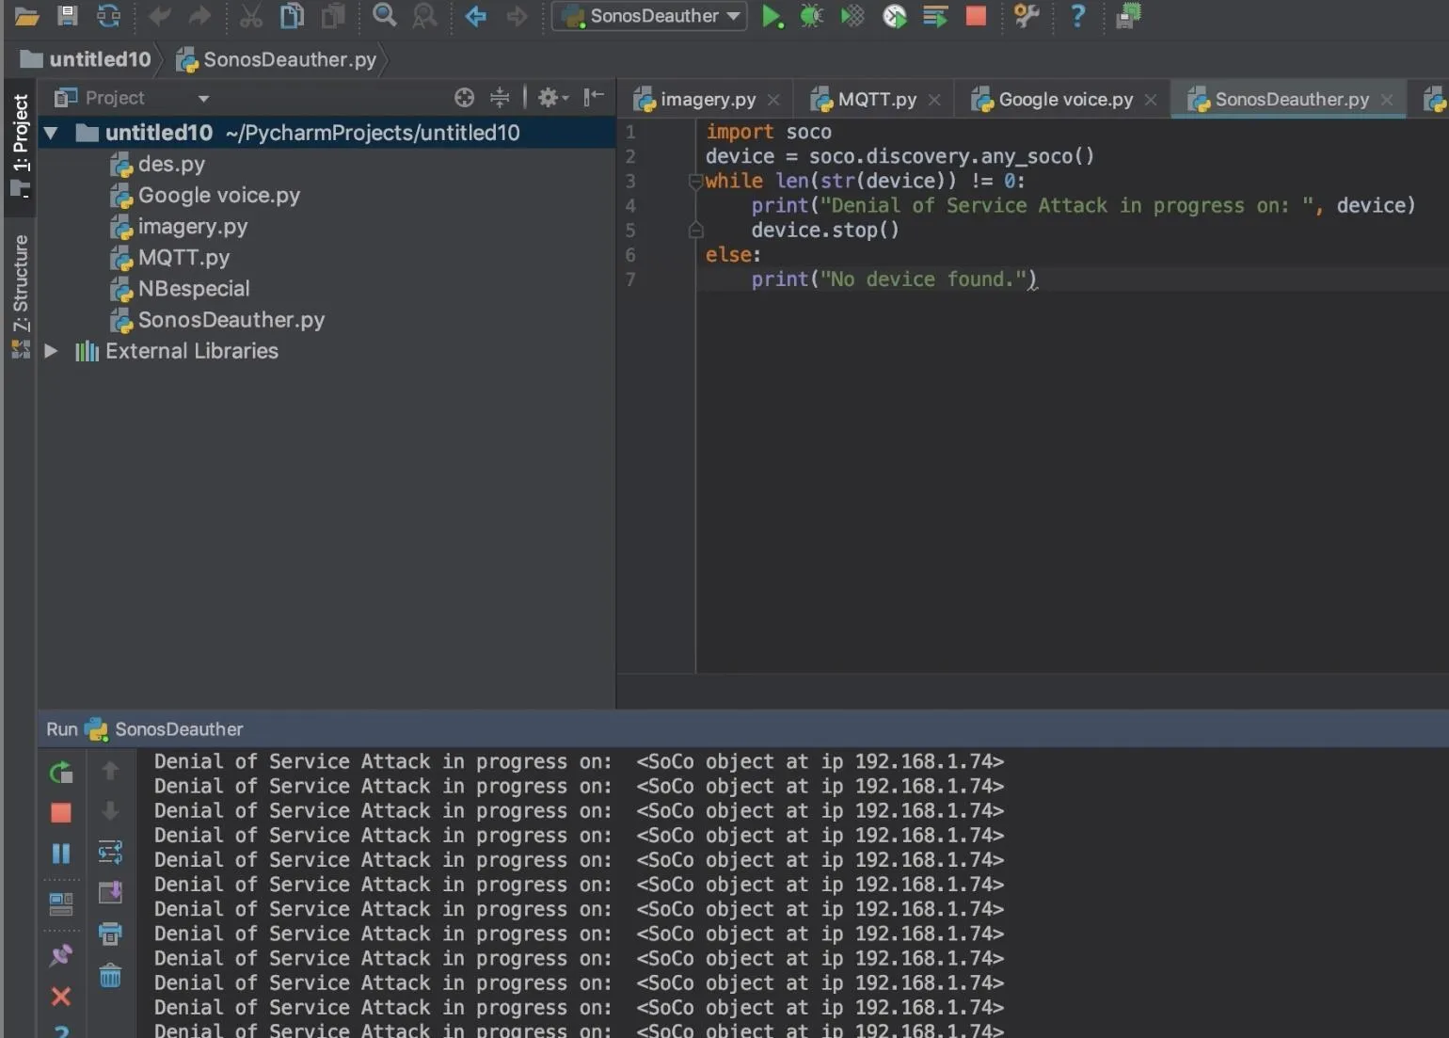
Task: Open Find with the magnifier icon
Action: tap(384, 15)
